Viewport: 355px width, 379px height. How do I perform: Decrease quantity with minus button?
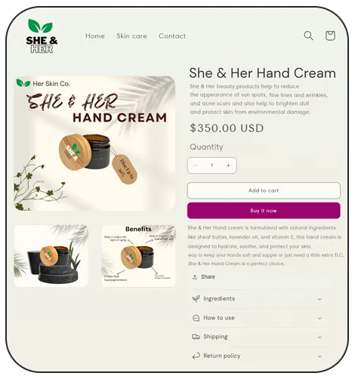[x=195, y=165]
